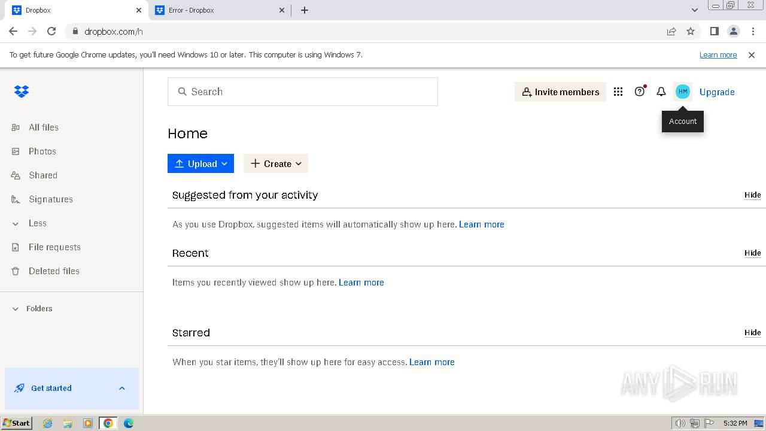Click the Dropbox logo in the sidebar
Viewport: 766px width, 431px height.
[22, 92]
